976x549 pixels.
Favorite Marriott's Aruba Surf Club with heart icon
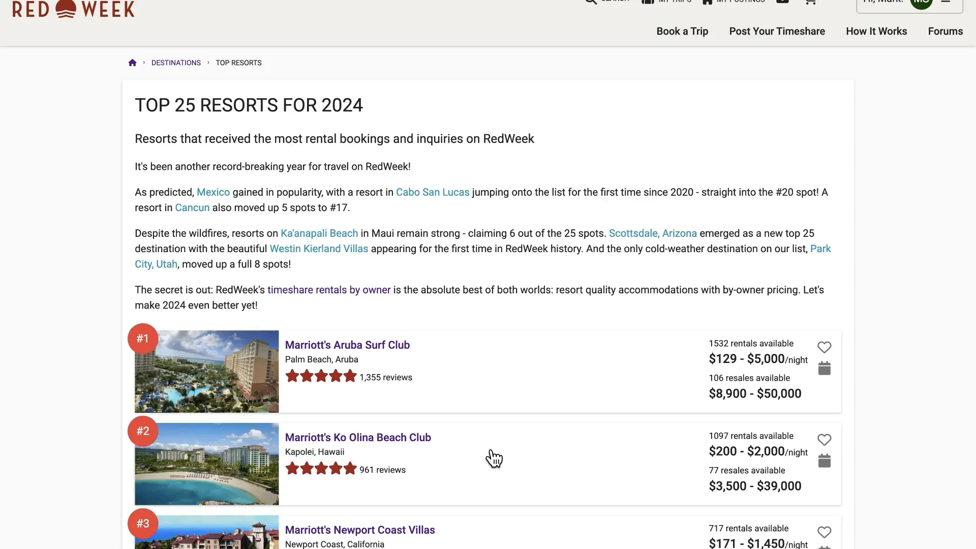824,347
